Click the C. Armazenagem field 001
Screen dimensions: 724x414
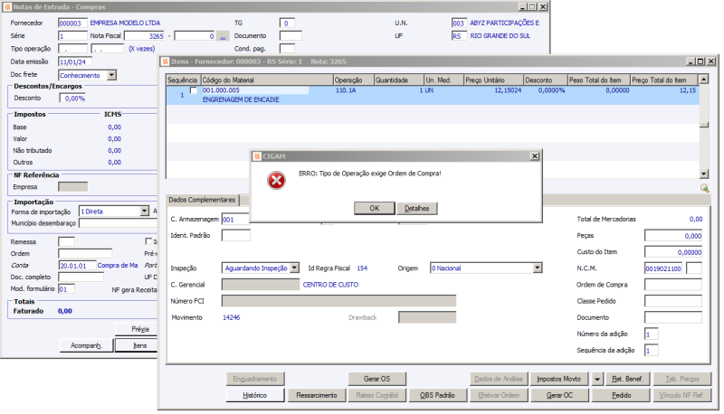click(x=235, y=220)
